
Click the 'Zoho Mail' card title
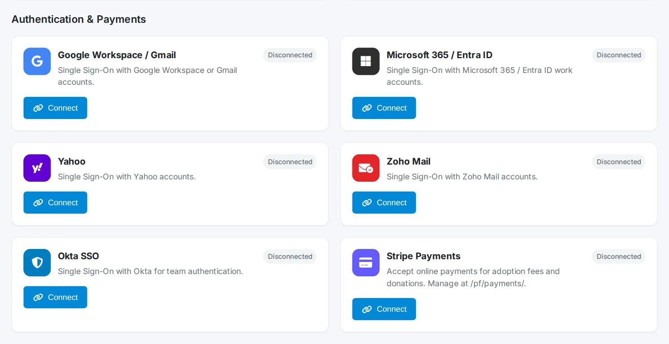[x=408, y=162]
